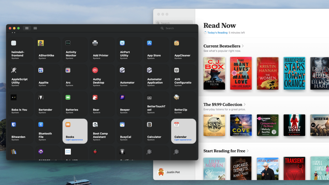Click the search field in app list window
Viewport: 329px width, 185px height.
[175, 28]
